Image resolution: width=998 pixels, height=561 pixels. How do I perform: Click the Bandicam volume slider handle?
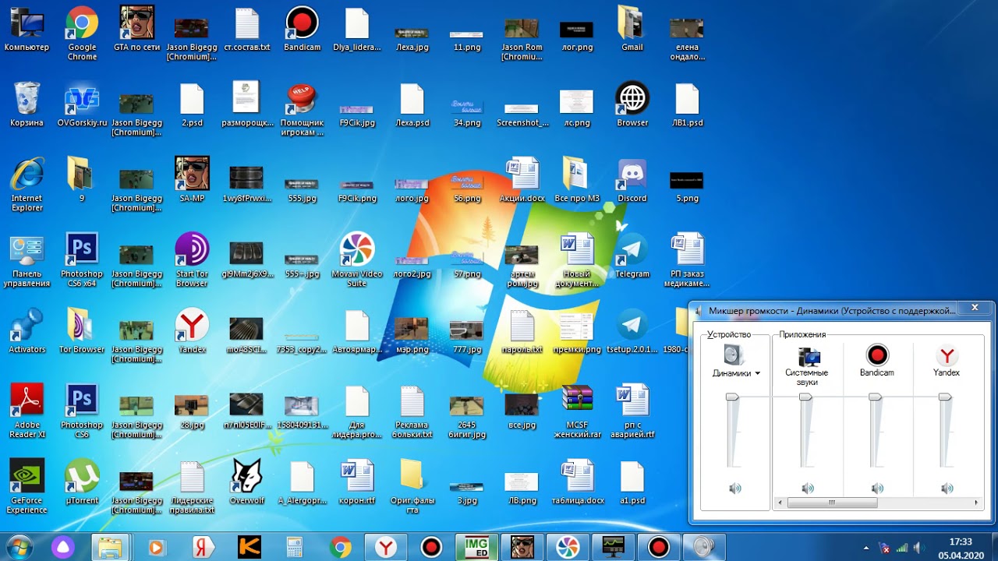click(876, 397)
